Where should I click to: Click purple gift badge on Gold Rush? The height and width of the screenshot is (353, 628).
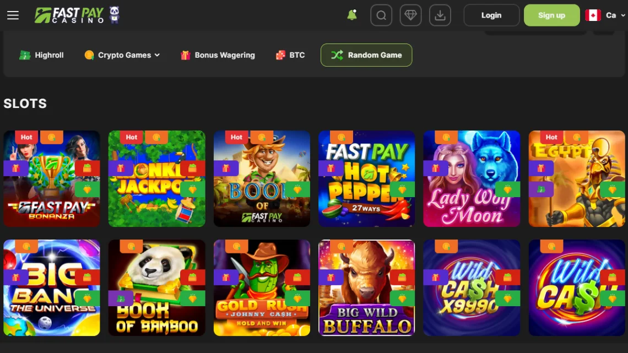(226, 277)
